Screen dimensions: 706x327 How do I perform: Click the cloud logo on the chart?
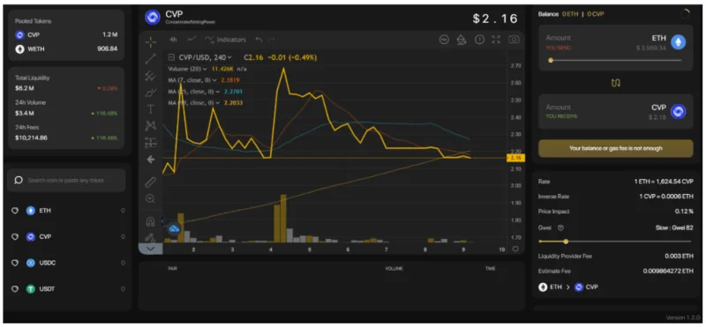point(174,229)
